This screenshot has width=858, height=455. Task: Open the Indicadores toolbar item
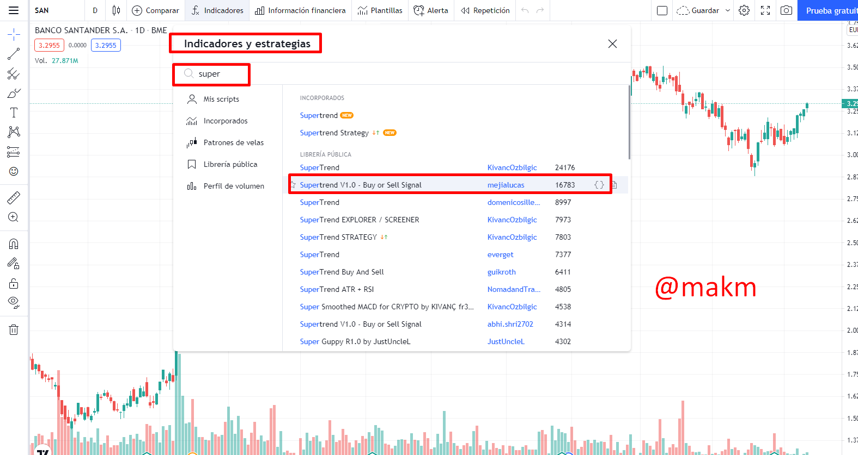pyautogui.click(x=217, y=10)
